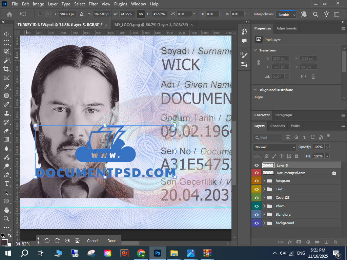Screen dimensions: 347x260
Task: Click the delete layer trash icon
Action: click(335, 242)
